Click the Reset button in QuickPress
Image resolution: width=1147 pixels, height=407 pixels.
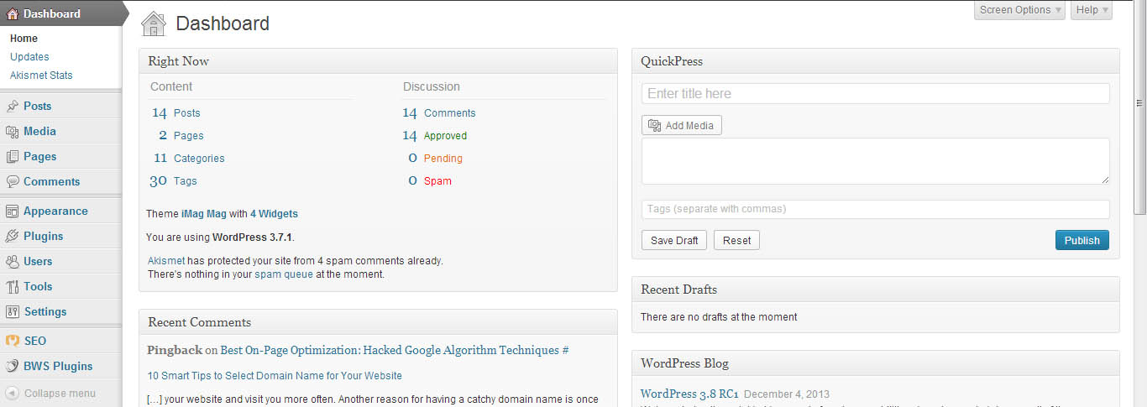coord(736,241)
